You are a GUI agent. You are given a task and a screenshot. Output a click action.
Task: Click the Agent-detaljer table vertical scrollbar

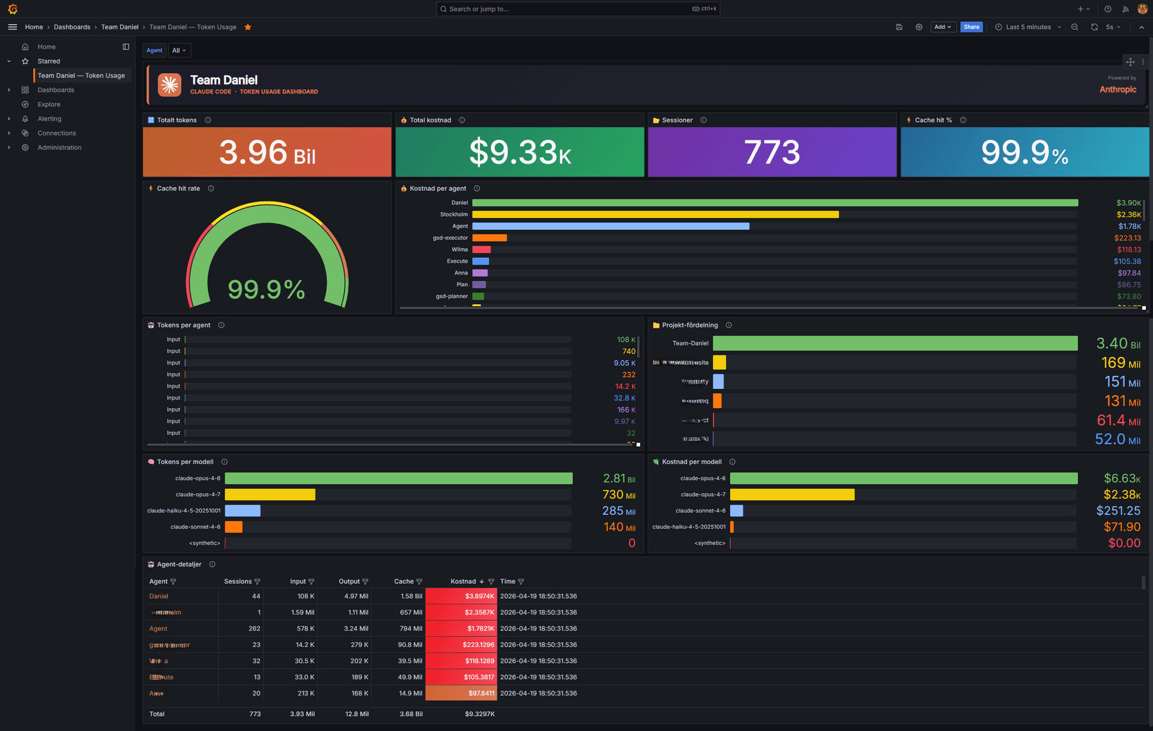[x=1143, y=583]
